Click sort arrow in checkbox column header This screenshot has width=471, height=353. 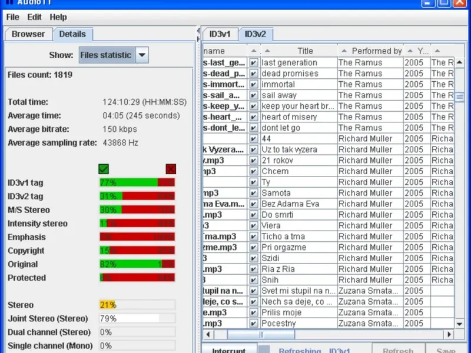[x=254, y=51]
